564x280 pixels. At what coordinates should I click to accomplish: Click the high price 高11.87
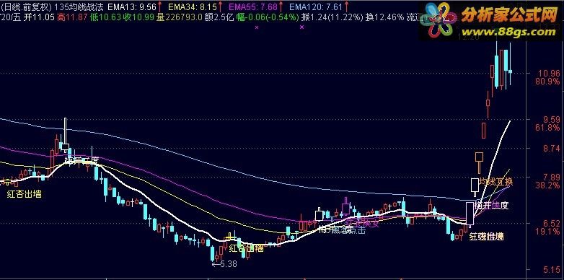coord(72,17)
